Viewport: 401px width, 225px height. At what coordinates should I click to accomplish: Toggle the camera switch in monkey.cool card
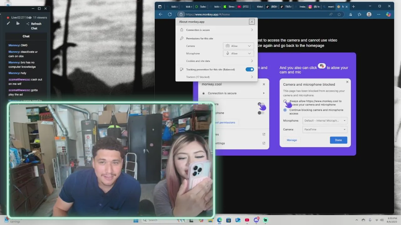261,104
